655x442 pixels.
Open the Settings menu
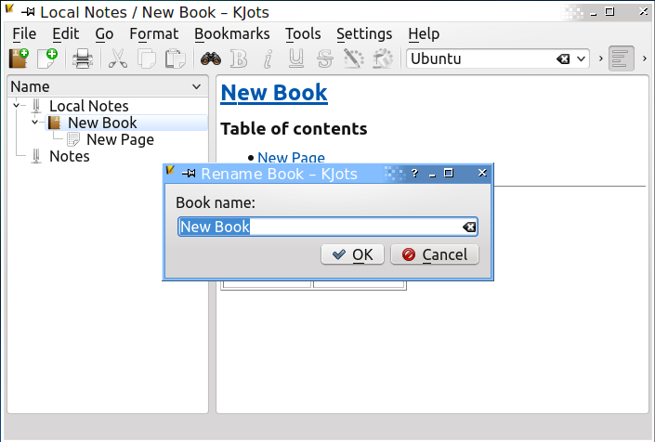pos(364,33)
